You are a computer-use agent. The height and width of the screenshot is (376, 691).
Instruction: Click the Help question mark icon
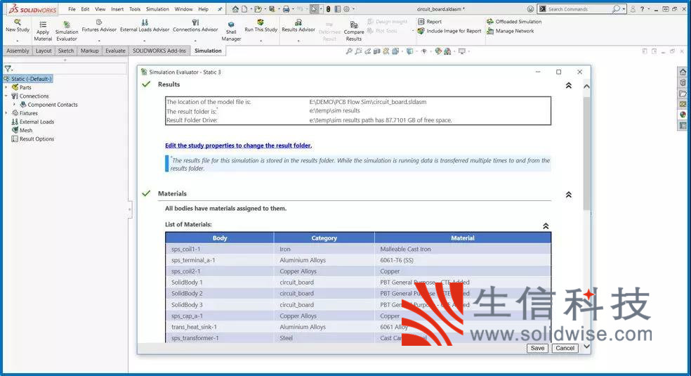[x=642, y=9]
